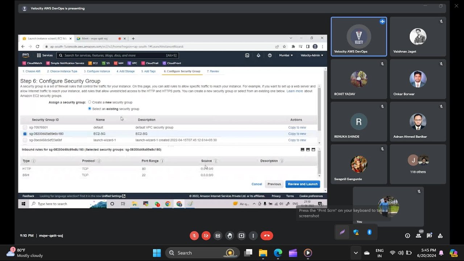
Task: Bookmark page with star icon
Action: point(285,46)
